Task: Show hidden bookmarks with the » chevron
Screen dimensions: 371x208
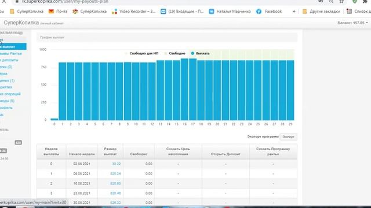Action: click(x=294, y=12)
